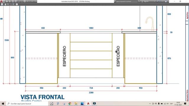This screenshot has width=189, height=106.
Task: Select the left ESPECIERO text label
Action: click(x=64, y=56)
